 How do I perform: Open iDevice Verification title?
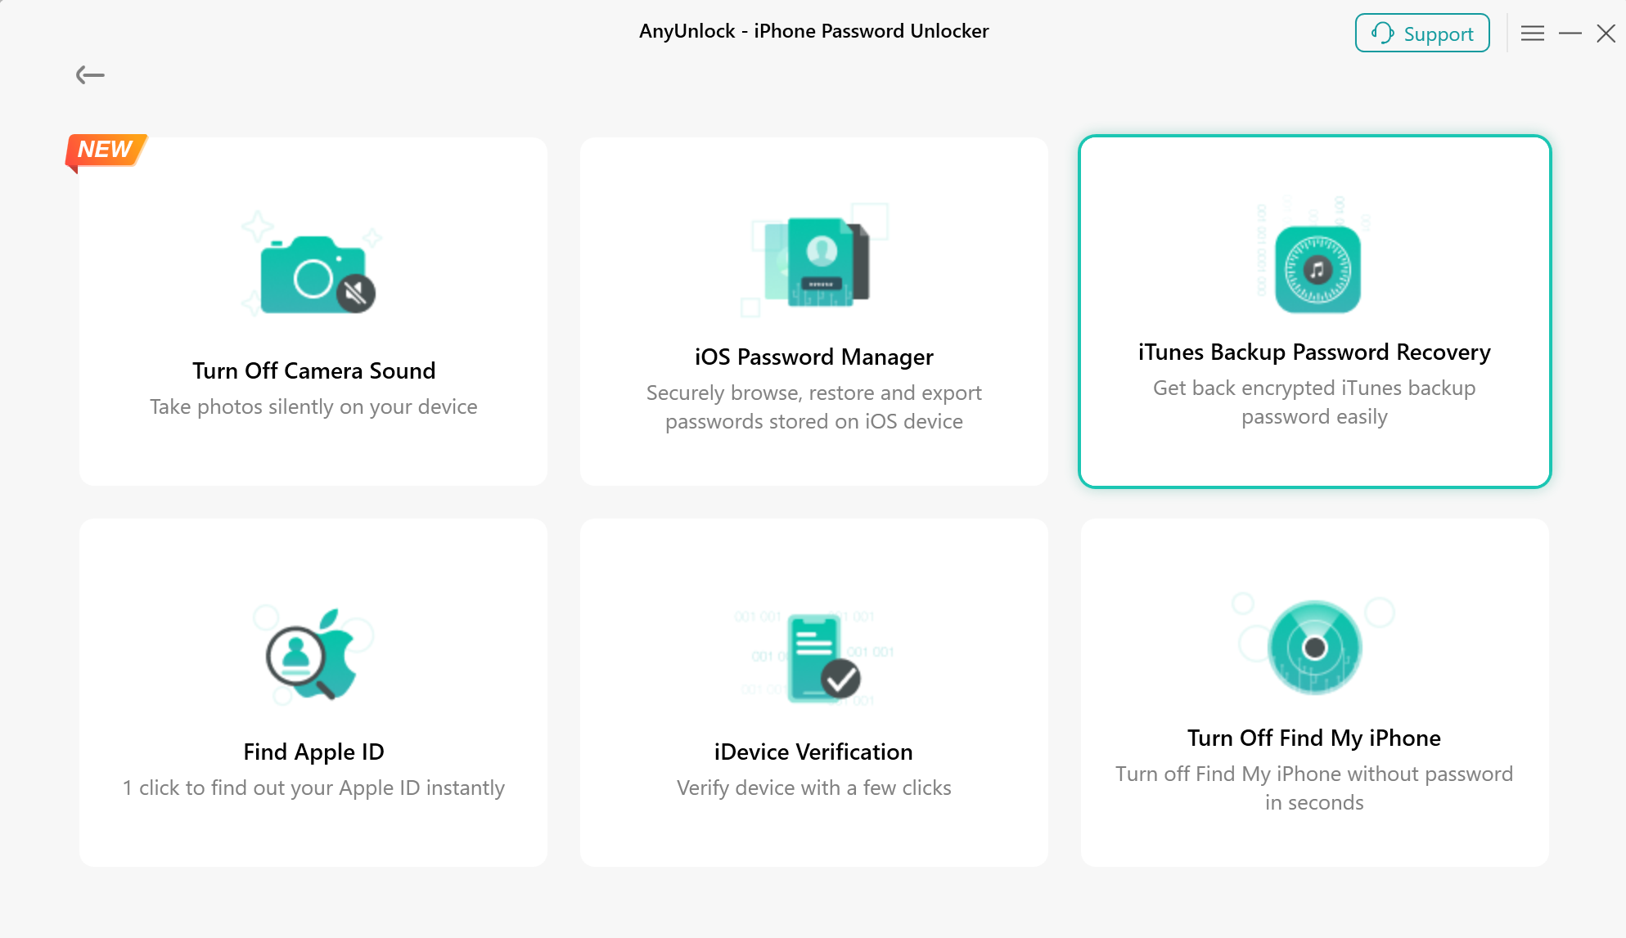point(814,752)
